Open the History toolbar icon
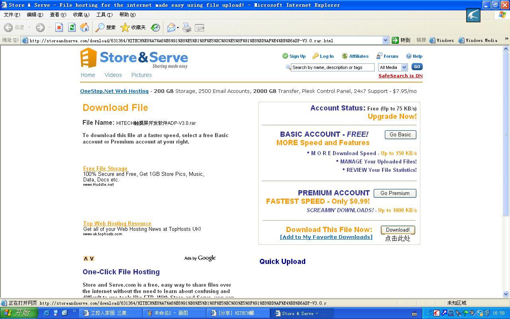Viewport: 510px width, 319px height. coord(155,28)
